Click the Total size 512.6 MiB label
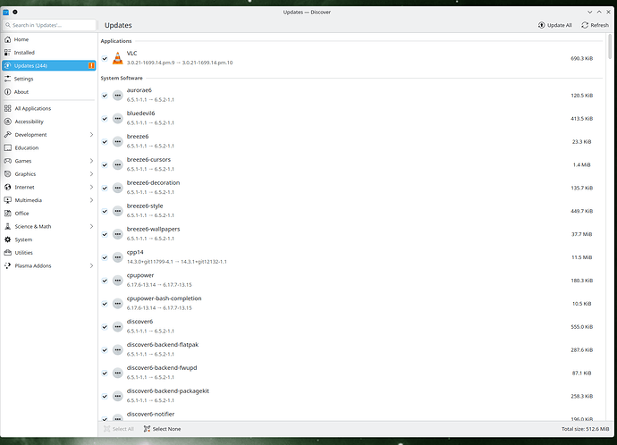617x445 pixels. (585, 429)
